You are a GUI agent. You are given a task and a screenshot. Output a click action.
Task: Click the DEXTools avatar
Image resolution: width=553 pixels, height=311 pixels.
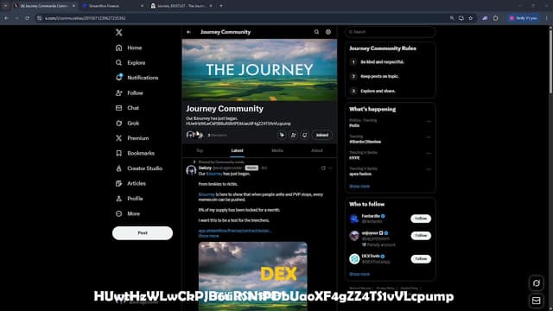tap(354, 259)
